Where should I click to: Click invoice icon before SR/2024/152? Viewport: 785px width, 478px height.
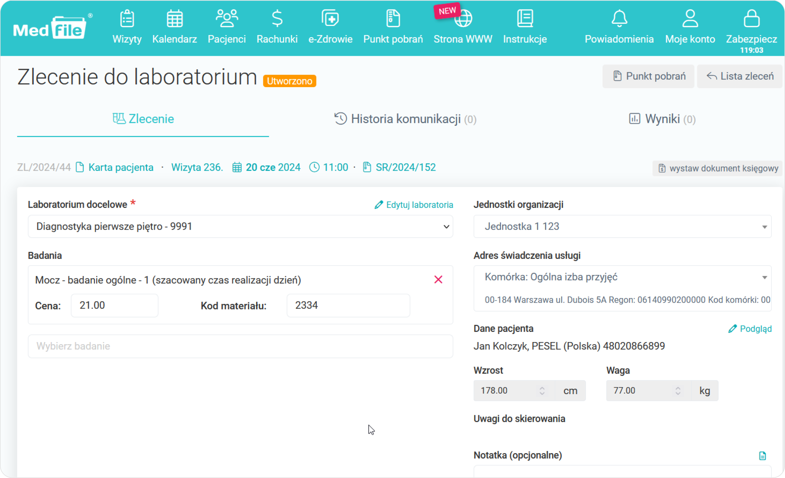pos(367,167)
